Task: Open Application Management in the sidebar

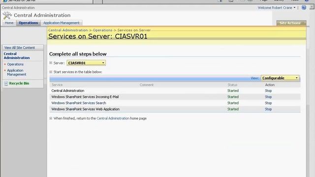Action: pos(17,72)
